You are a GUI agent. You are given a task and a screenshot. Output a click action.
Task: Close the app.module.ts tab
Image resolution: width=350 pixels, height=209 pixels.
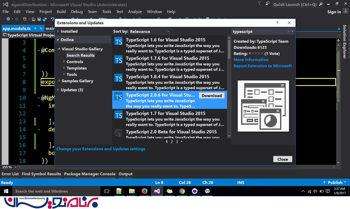[41, 28]
